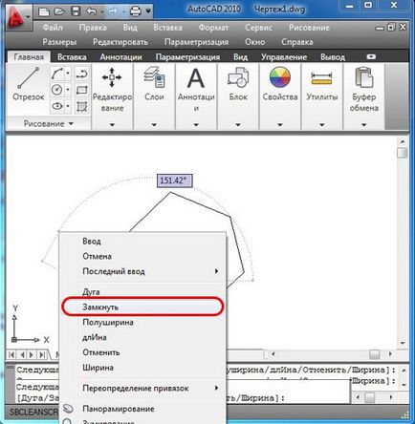Expand the Последний ввод submenu
415x424 pixels.
[216, 271]
